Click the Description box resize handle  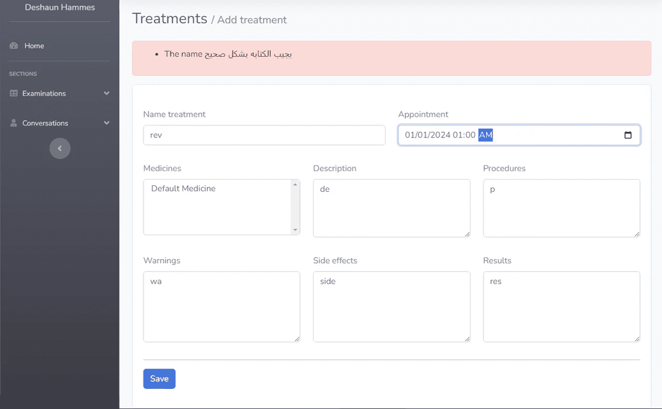467,234
